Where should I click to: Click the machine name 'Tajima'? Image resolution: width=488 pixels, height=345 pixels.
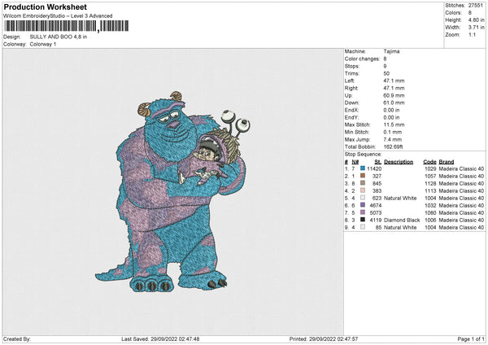[x=391, y=51]
